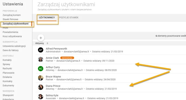Open Rachunki customization settings
186x100 pixels.
[7, 68]
